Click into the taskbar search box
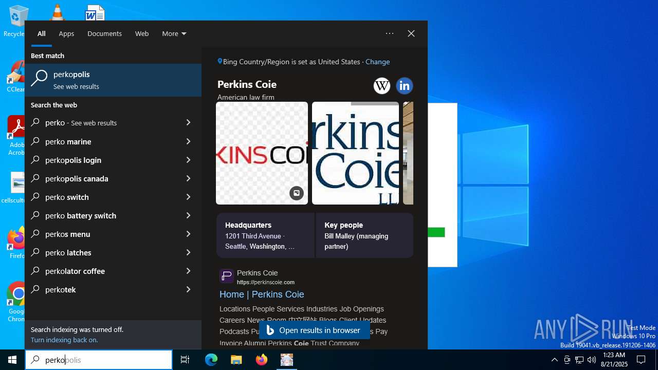 (x=99, y=360)
